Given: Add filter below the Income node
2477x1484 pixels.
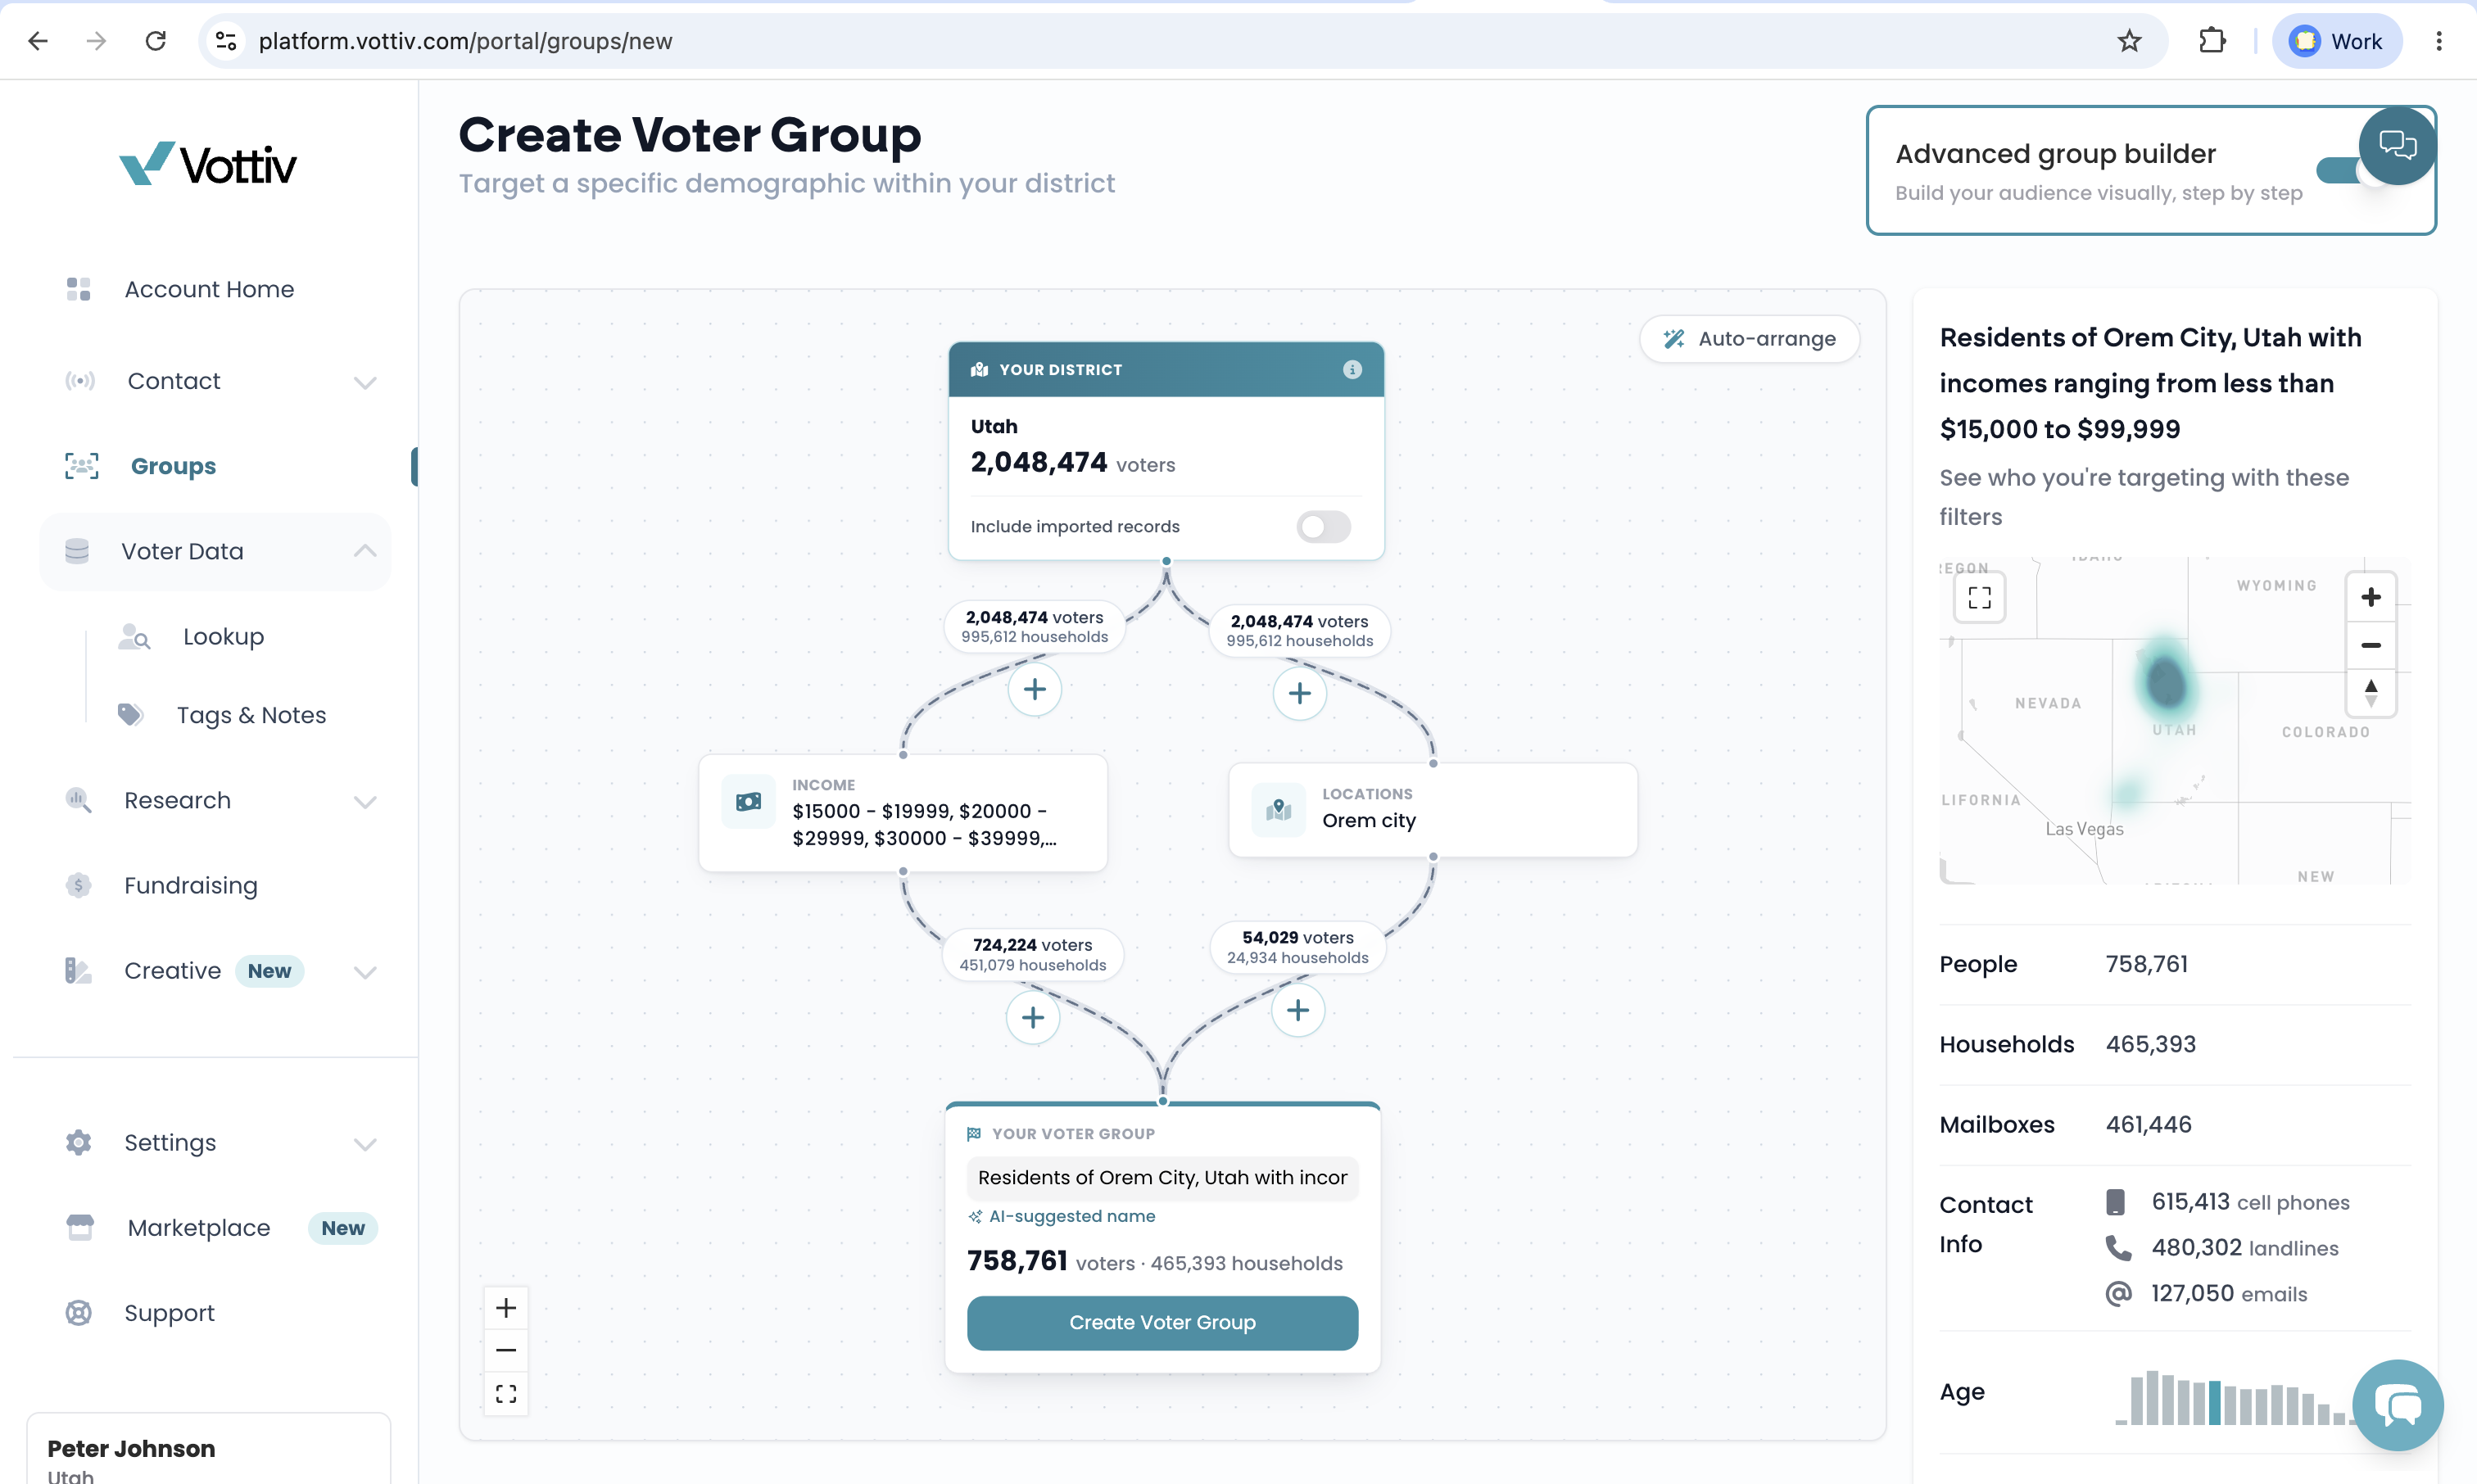Looking at the screenshot, I should click(x=1033, y=1017).
